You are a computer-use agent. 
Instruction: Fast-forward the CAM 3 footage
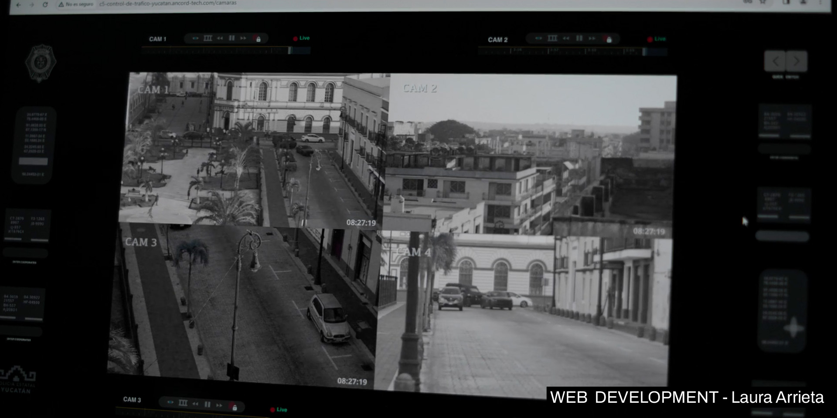pyautogui.click(x=219, y=405)
